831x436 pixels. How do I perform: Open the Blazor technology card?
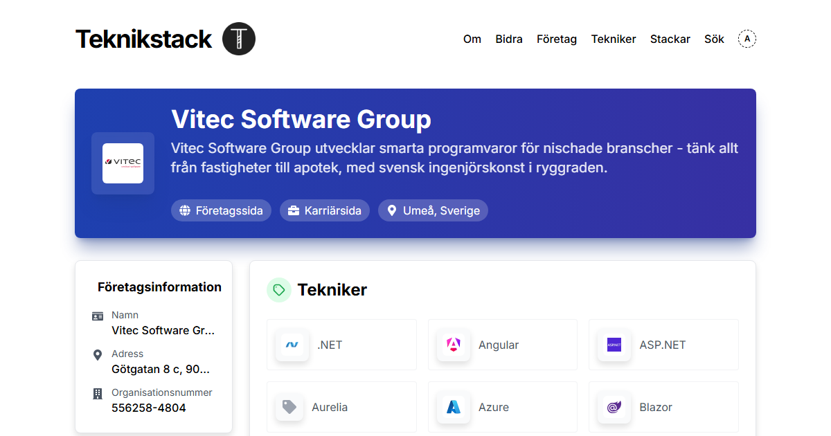coord(663,407)
